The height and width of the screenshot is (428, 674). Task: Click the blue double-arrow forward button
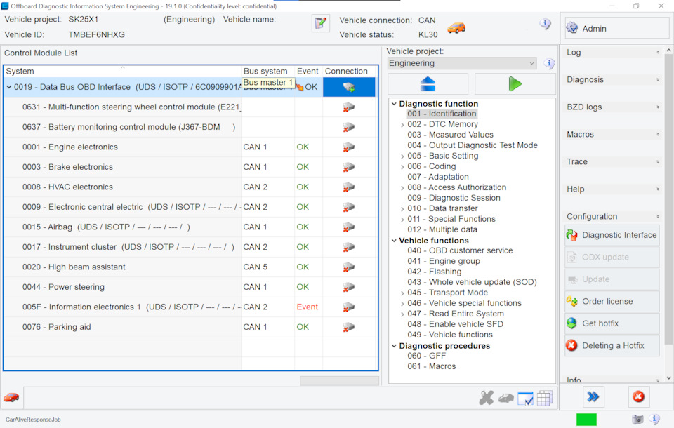[593, 396]
